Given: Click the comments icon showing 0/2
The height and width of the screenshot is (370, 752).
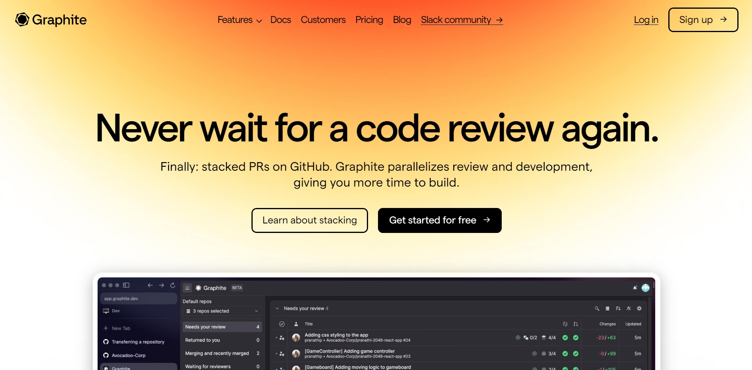Looking at the screenshot, I should tap(526, 338).
